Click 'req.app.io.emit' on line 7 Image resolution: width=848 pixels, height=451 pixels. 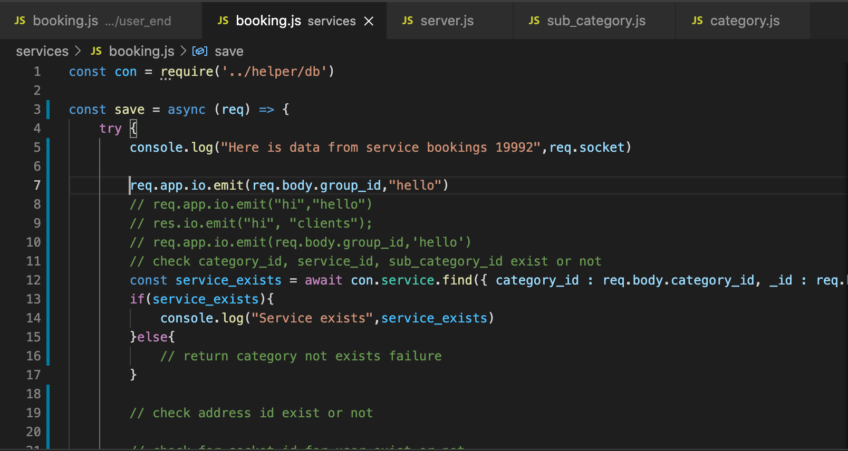point(187,185)
